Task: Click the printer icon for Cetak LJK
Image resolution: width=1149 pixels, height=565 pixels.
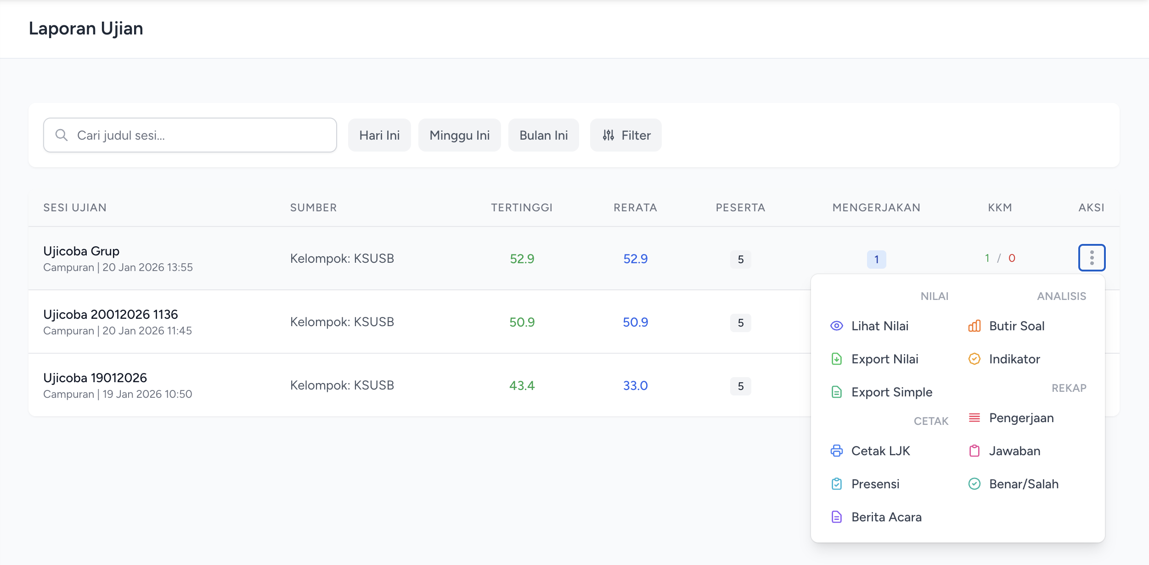Action: click(x=837, y=451)
